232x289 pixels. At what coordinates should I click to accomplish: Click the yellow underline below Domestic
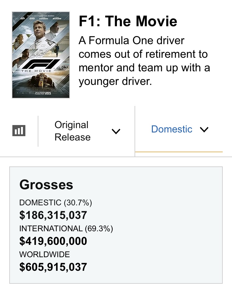point(179,152)
